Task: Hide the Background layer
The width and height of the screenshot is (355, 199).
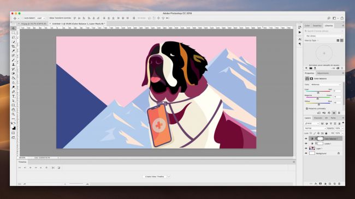Action: [306, 153]
